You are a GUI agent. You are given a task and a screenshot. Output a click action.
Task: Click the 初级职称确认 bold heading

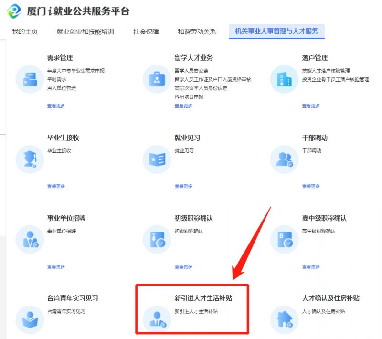pyautogui.click(x=194, y=218)
